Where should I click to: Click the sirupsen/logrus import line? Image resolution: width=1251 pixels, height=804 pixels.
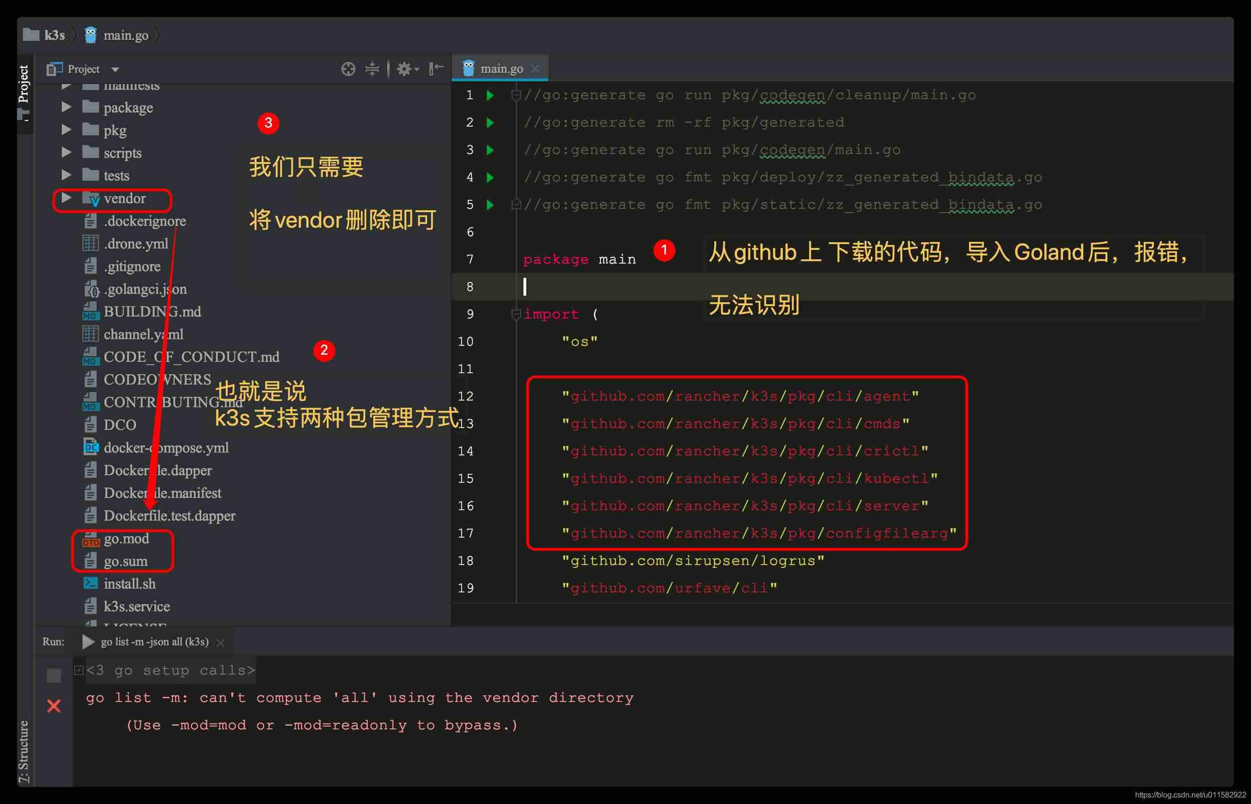point(693,561)
